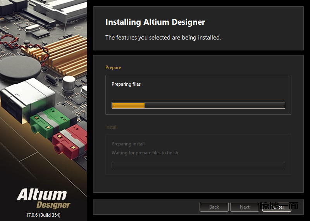The image size is (310, 221).
Task: Click the silver capacitor in the artwork
Action: [69, 83]
